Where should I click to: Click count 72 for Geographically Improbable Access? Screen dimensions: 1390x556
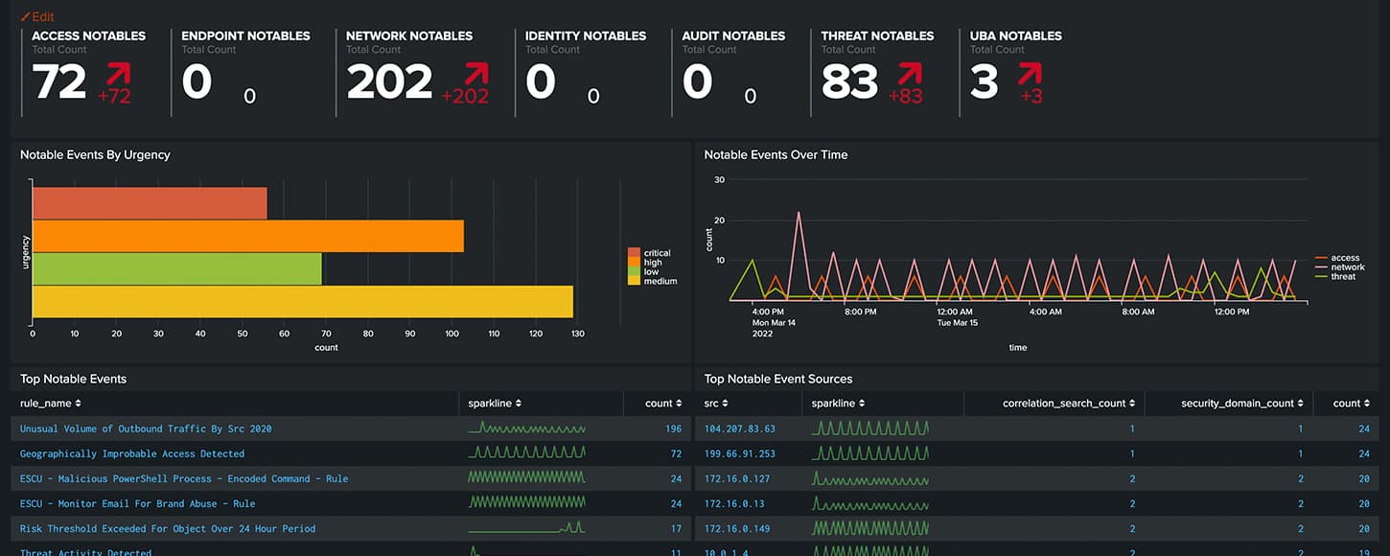[676, 453]
